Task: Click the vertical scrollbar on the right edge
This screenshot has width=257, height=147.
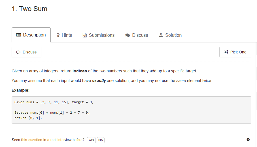Action: coord(256,95)
